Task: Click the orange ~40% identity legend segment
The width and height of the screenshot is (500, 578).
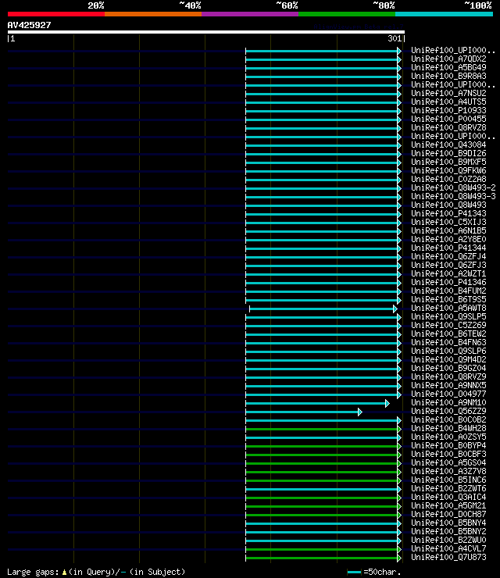Action: click(x=153, y=14)
